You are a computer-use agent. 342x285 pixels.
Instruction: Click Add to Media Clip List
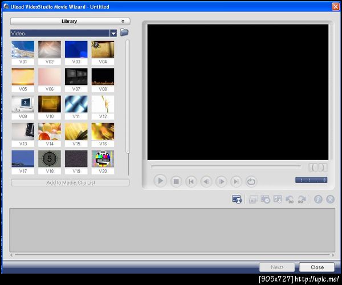[70, 182]
